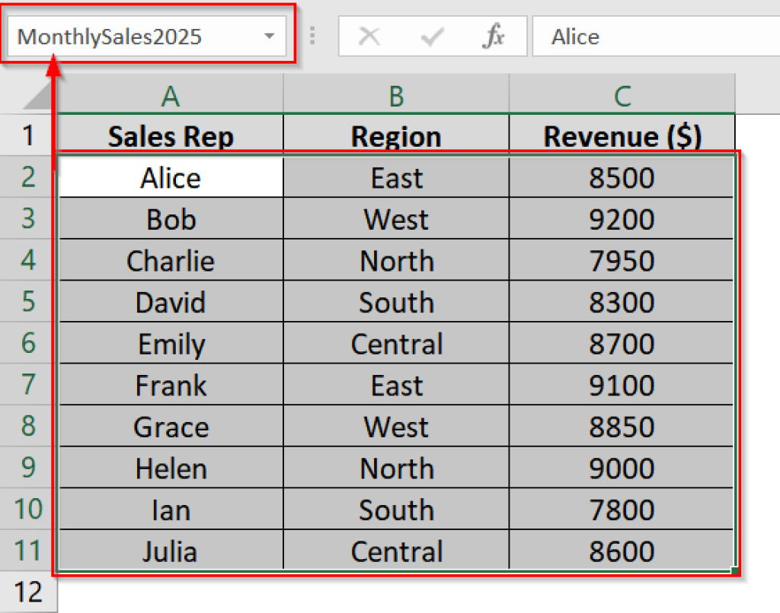Click the Region header cell
This screenshot has height=613, width=780.
(396, 135)
